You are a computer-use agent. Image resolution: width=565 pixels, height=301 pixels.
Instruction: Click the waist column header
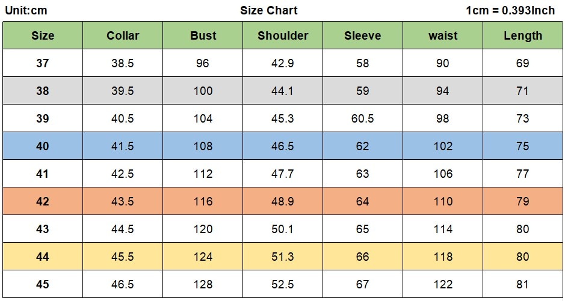(x=443, y=35)
